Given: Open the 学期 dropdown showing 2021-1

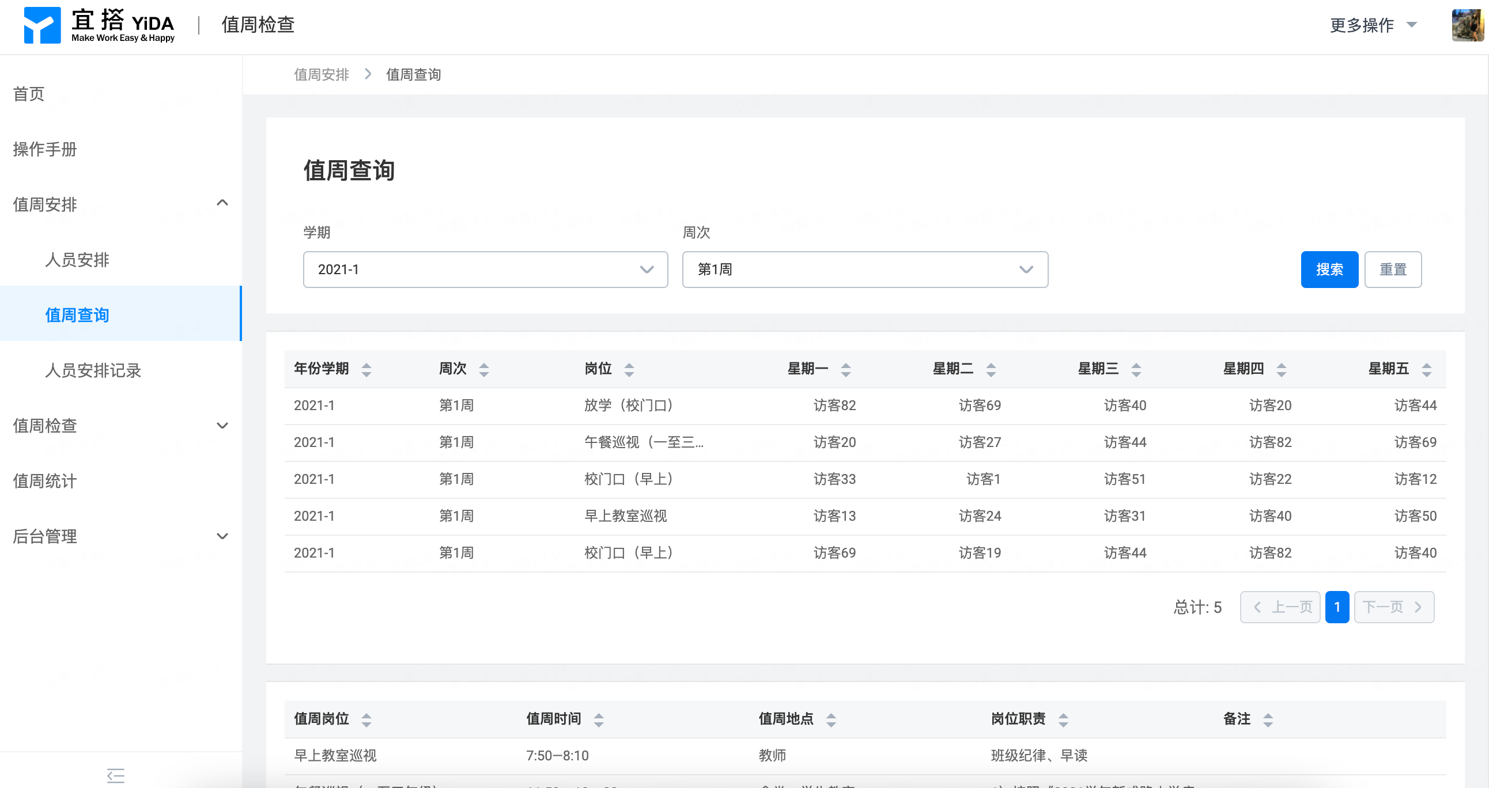Looking at the screenshot, I should pyautogui.click(x=485, y=269).
